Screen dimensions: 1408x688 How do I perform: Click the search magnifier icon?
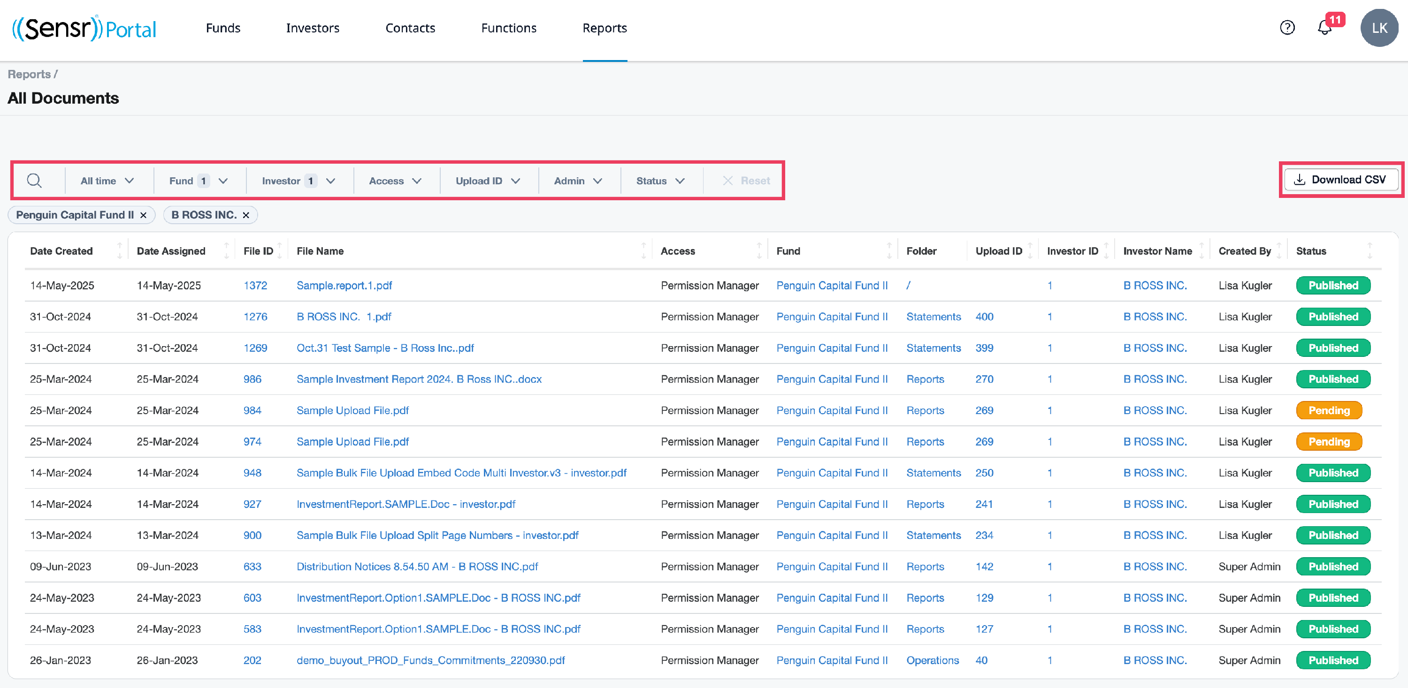click(x=34, y=181)
